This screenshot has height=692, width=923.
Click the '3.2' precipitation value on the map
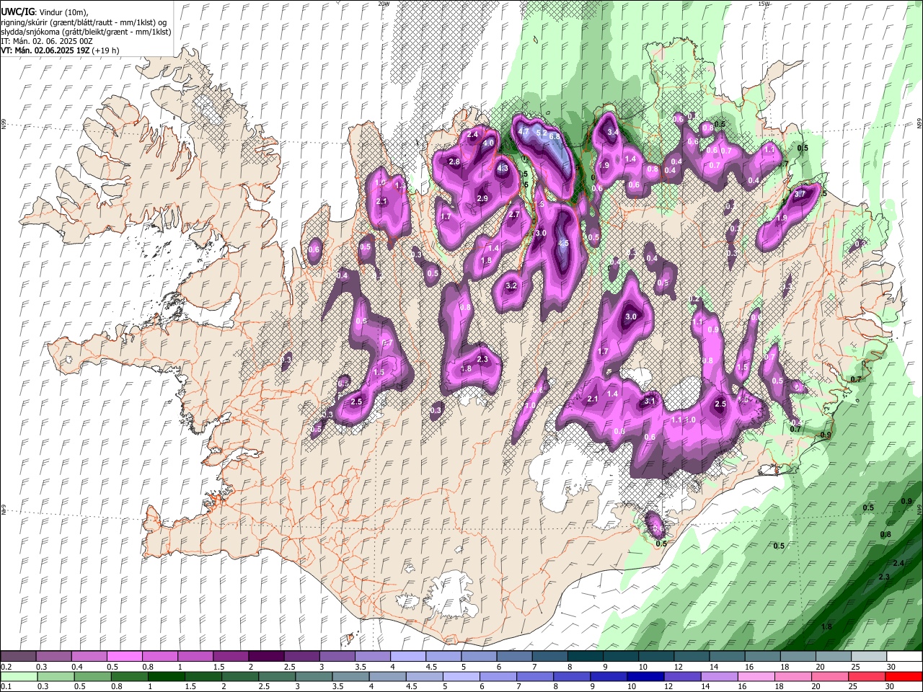[512, 286]
